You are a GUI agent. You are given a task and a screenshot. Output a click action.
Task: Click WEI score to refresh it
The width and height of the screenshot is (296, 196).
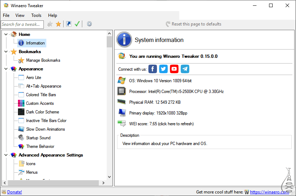pyautogui.click(x=161, y=124)
